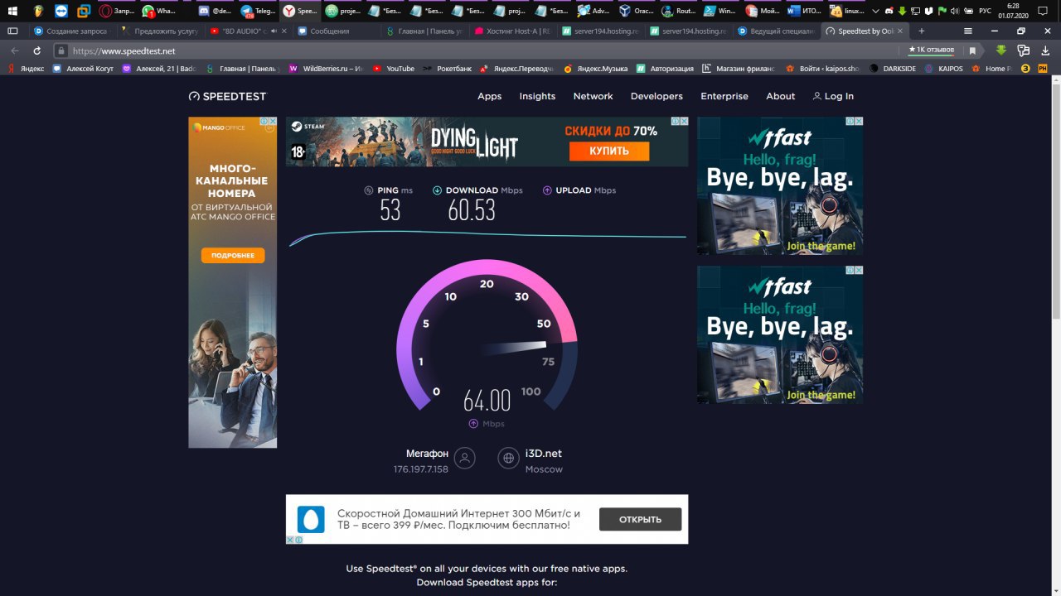The width and height of the screenshot is (1061, 596).
Task: Click the padlock site security icon
Action: click(x=61, y=50)
